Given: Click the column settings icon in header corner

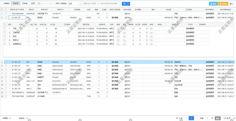Looking at the screenshot, I should click(2, 9).
